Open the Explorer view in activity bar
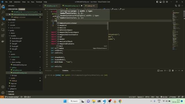 pos(3,6)
